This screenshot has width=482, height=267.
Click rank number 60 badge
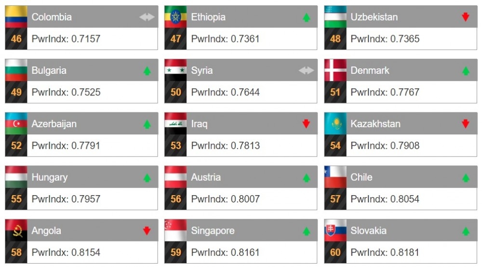[x=335, y=252]
